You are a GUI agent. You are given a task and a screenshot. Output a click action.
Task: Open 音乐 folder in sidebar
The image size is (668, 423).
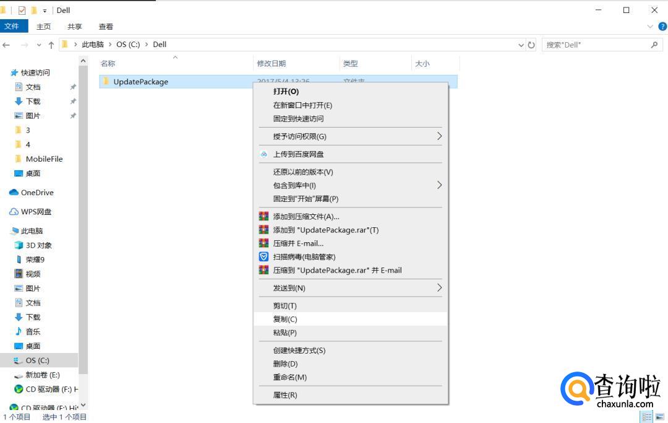point(33,332)
